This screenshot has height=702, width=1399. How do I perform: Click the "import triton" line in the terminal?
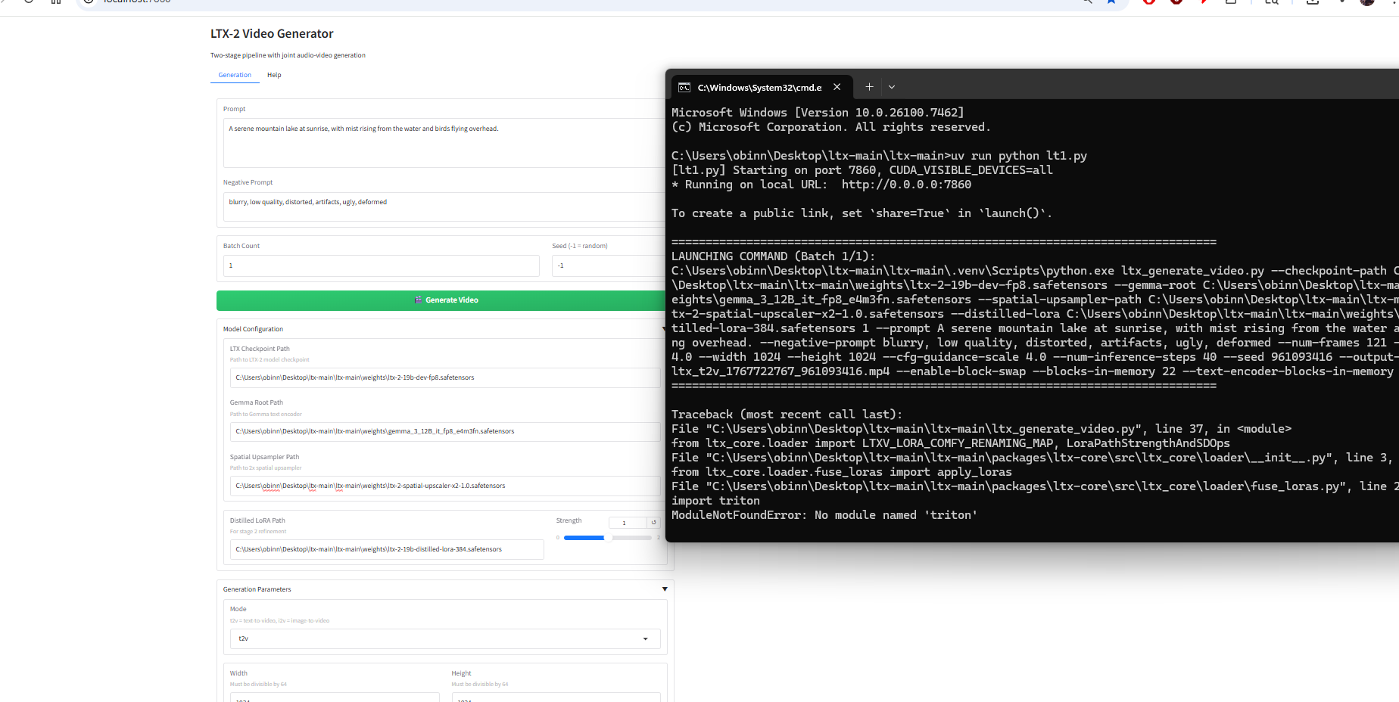click(x=715, y=501)
